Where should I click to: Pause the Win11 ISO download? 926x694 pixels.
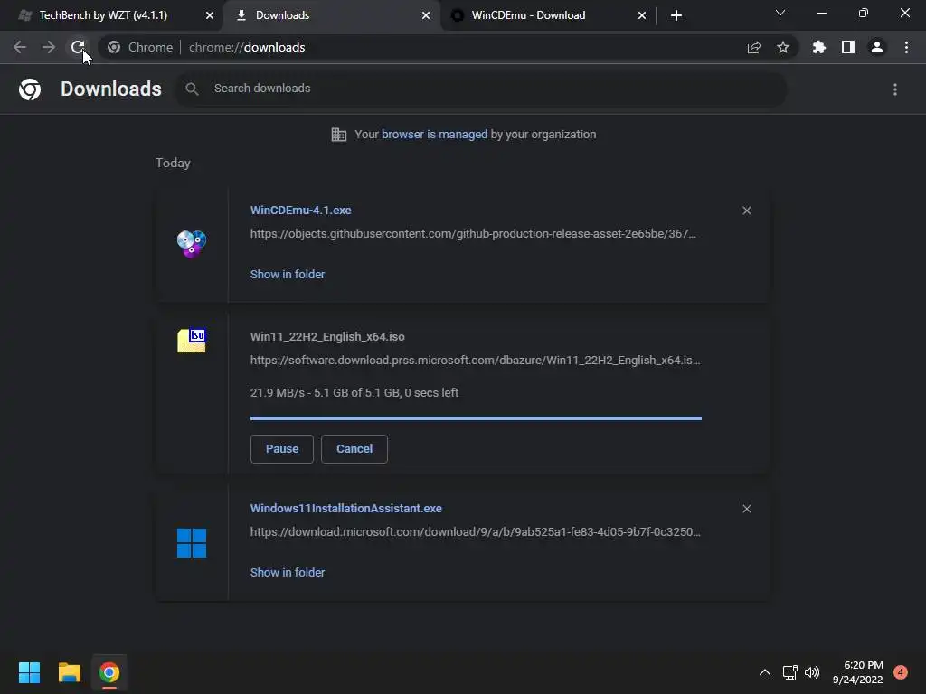282,449
